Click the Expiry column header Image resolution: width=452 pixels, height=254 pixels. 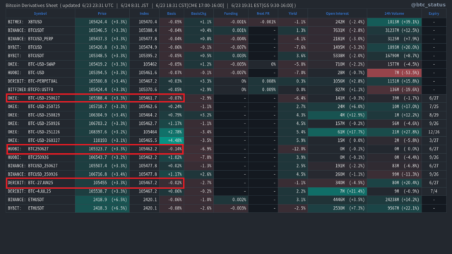(434, 13)
